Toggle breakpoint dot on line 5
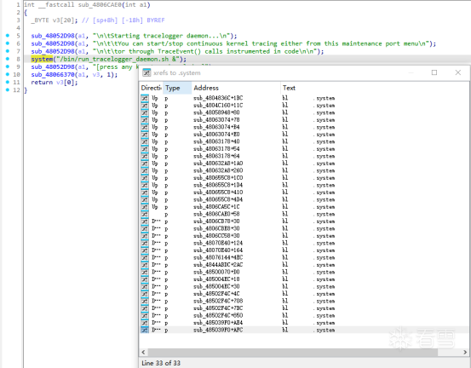Image resolution: width=471 pixels, height=368 pixels. (8, 36)
